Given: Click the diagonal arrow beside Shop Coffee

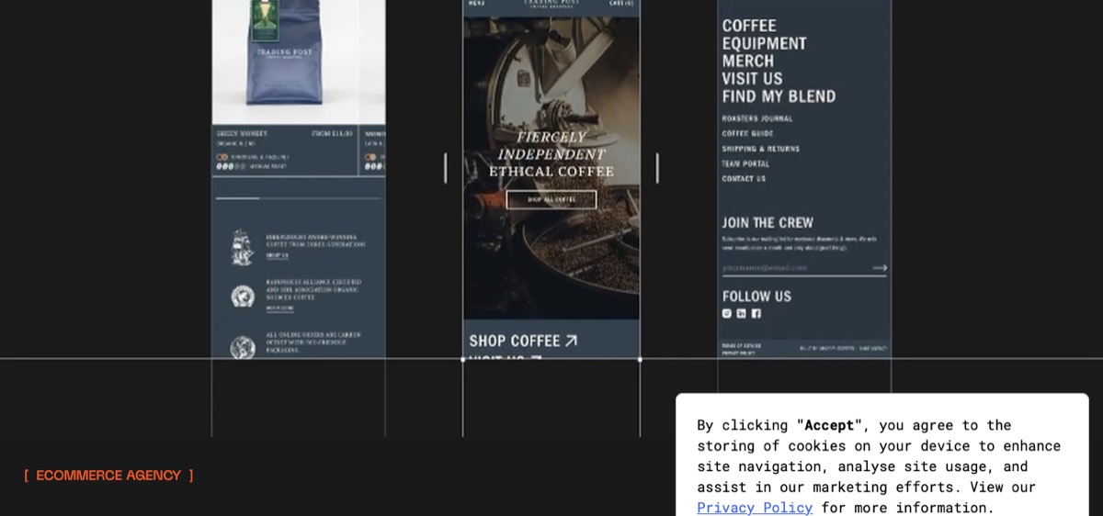Looking at the screenshot, I should (x=571, y=341).
